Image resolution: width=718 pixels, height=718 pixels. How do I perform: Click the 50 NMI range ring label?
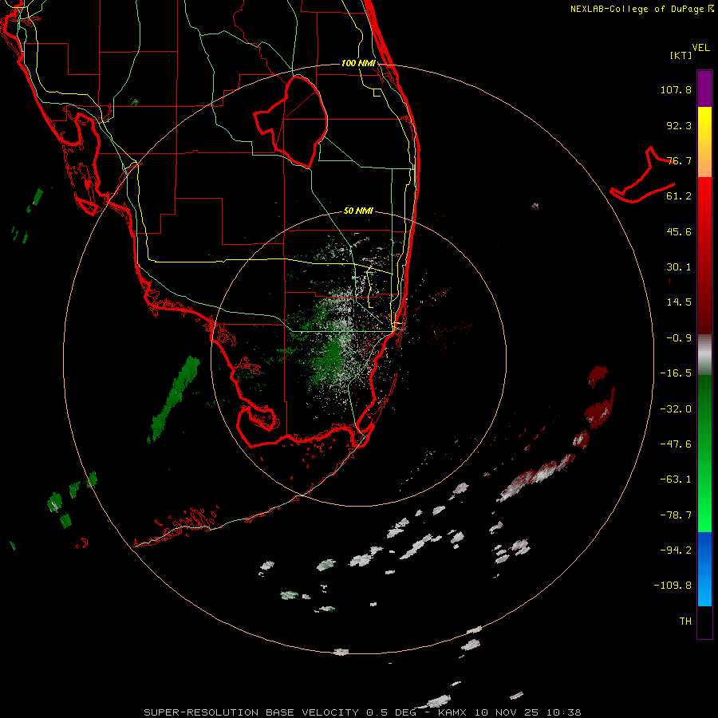pos(358,211)
